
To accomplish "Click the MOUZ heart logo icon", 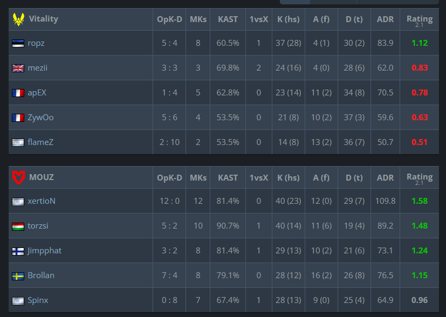I will click(18, 177).
